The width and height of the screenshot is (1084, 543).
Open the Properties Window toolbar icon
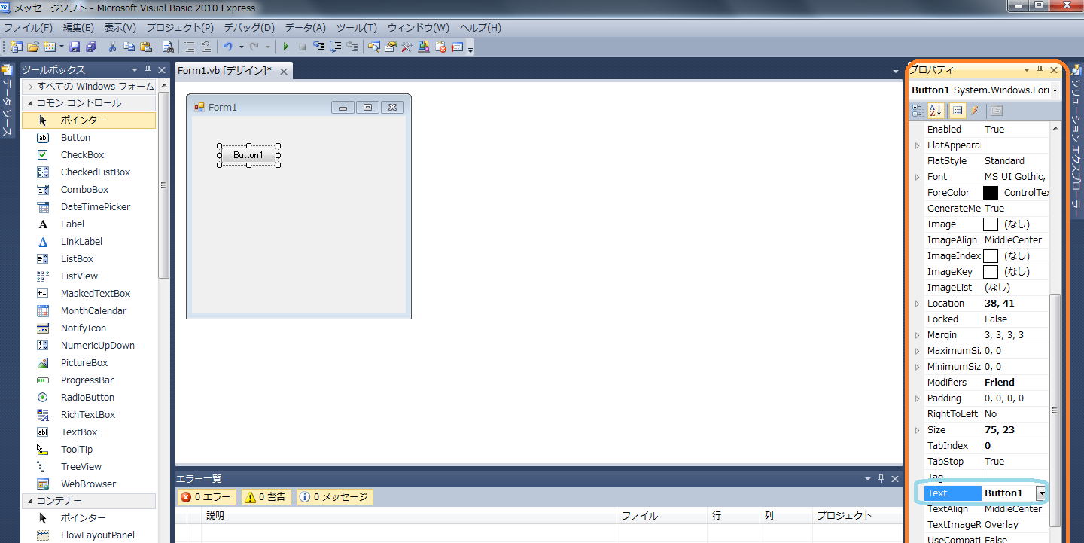[390, 47]
